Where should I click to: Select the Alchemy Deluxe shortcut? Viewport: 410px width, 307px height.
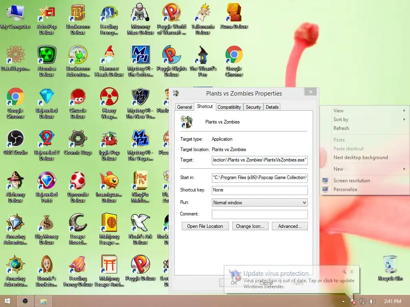(x=16, y=187)
